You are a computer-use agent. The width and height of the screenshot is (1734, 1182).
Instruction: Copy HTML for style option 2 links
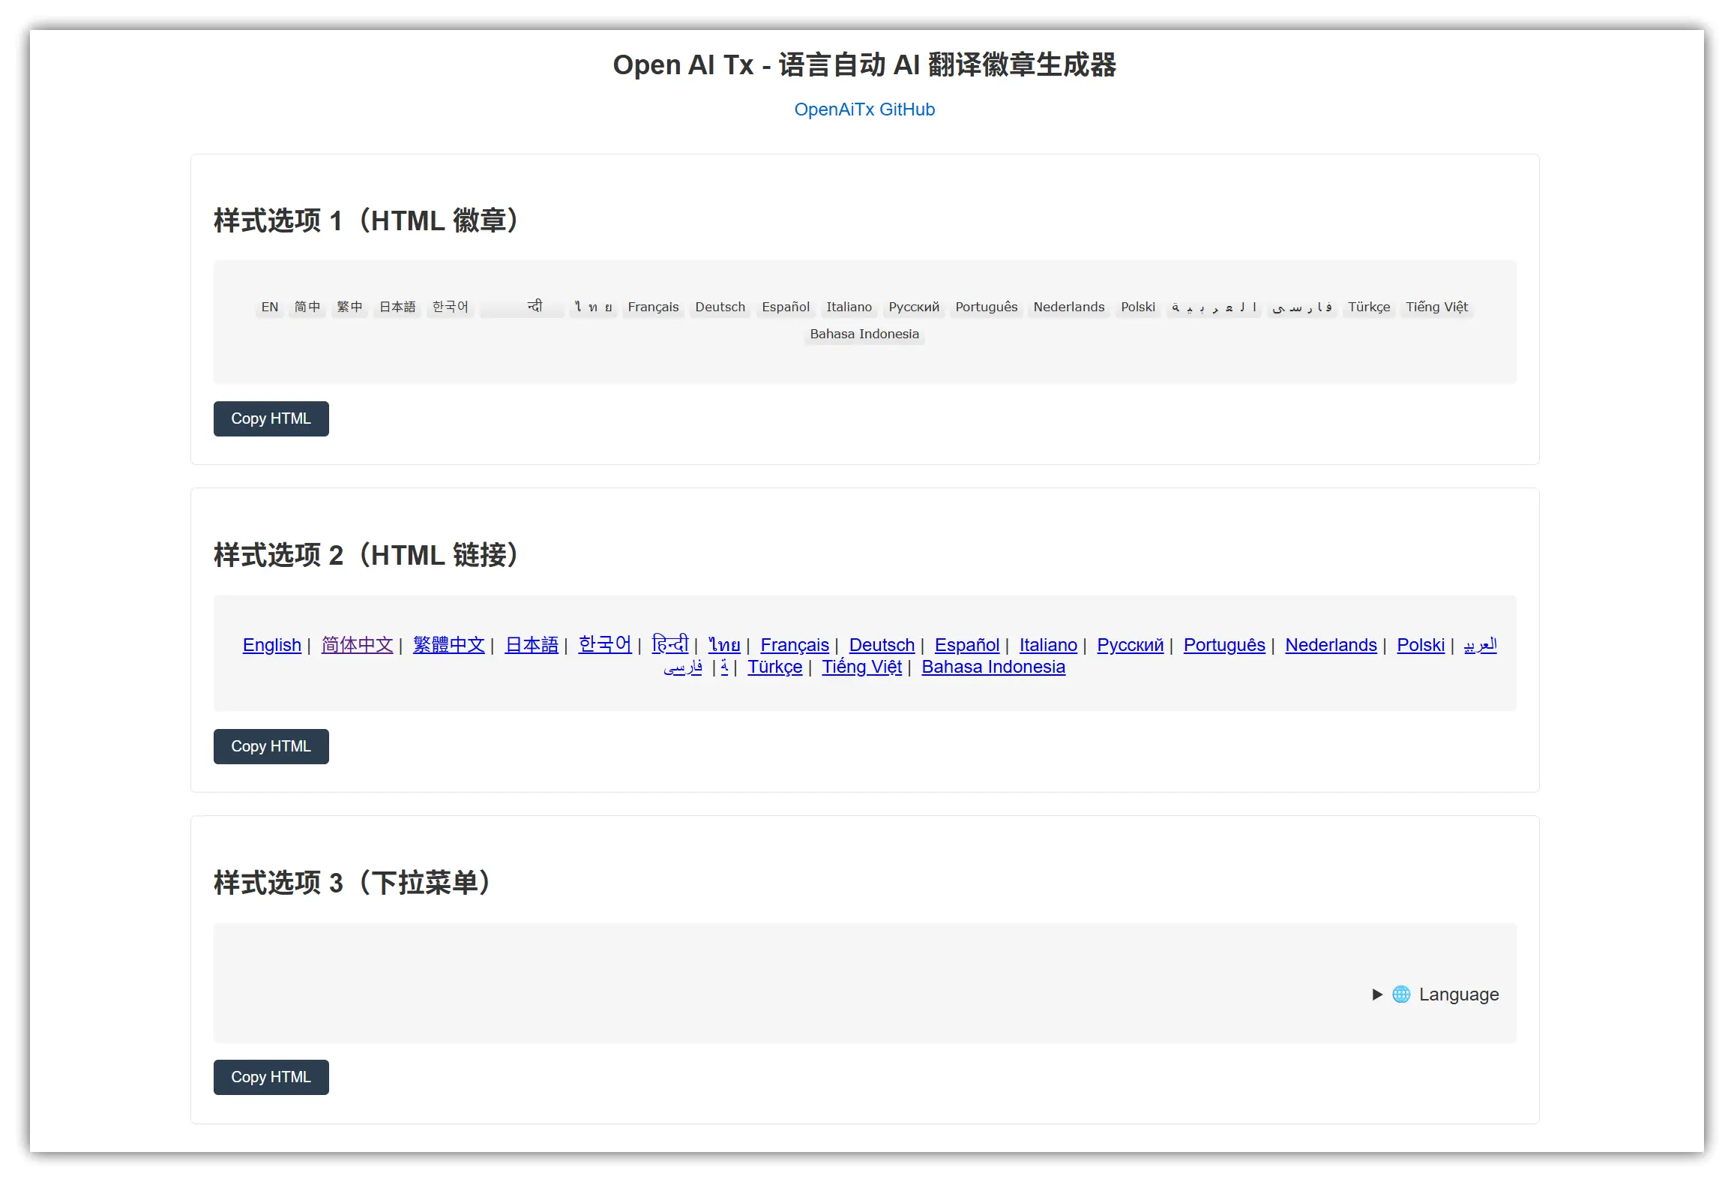[x=271, y=746]
